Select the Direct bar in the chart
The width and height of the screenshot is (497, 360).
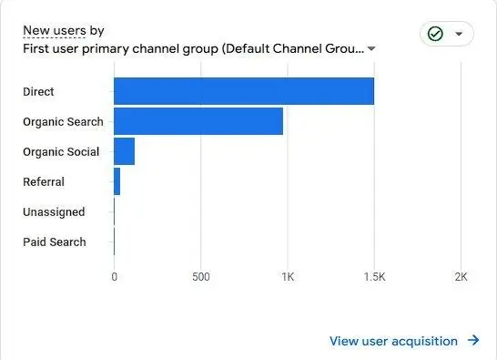click(x=244, y=91)
